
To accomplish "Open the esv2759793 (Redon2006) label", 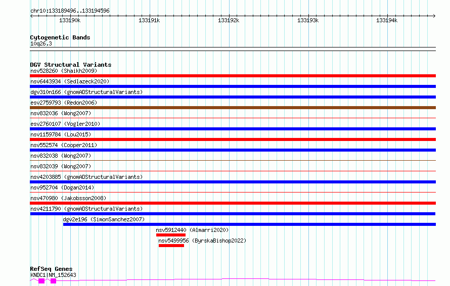I will 64,103.
